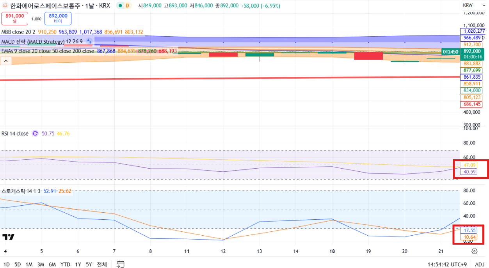The width and height of the screenshot is (489, 268).
Task: Click the orange D delayed-data badge
Action: tap(127, 6)
